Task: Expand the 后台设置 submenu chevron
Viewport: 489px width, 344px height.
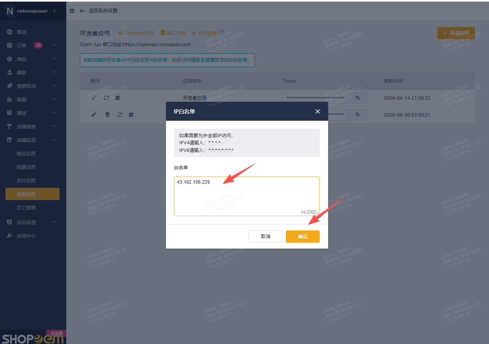Action: pyautogui.click(x=54, y=222)
